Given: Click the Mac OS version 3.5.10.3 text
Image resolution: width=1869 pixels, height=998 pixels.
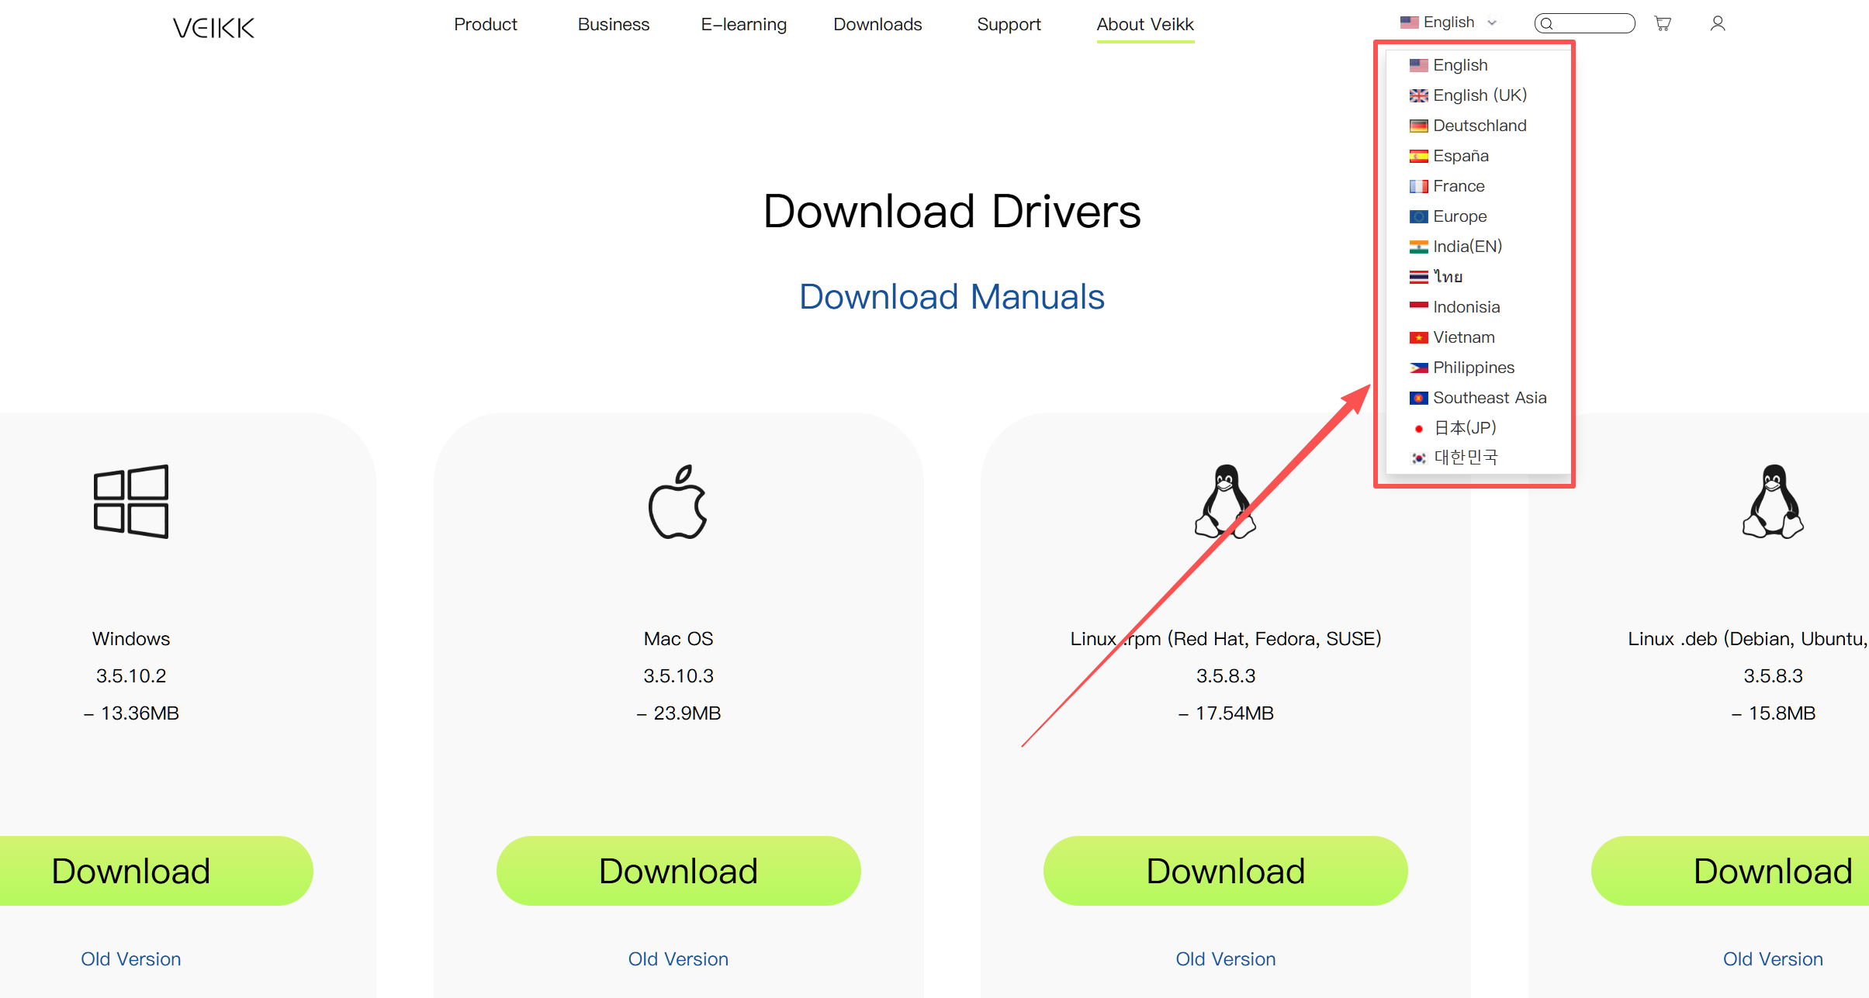Looking at the screenshot, I should pyautogui.click(x=678, y=676).
